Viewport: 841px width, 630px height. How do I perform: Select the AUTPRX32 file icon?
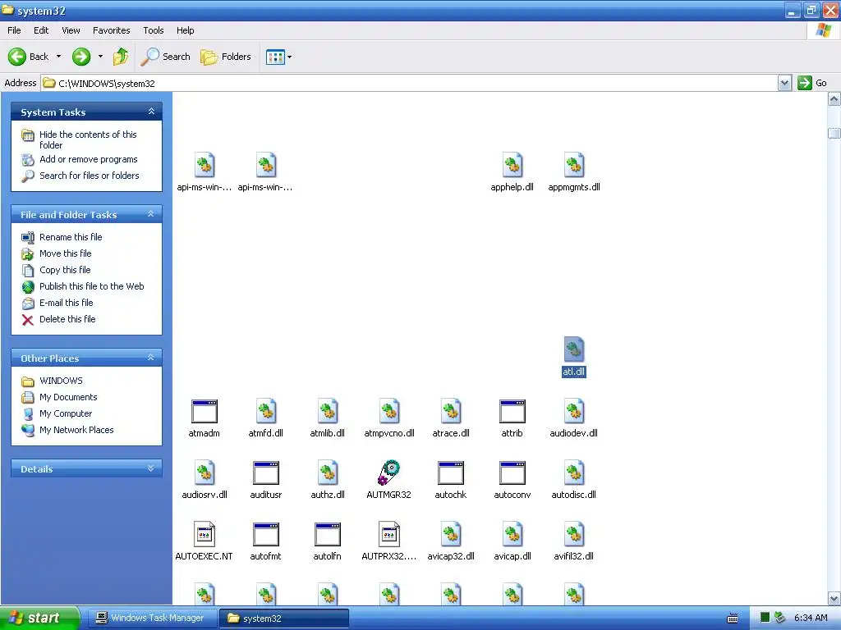pyautogui.click(x=388, y=534)
